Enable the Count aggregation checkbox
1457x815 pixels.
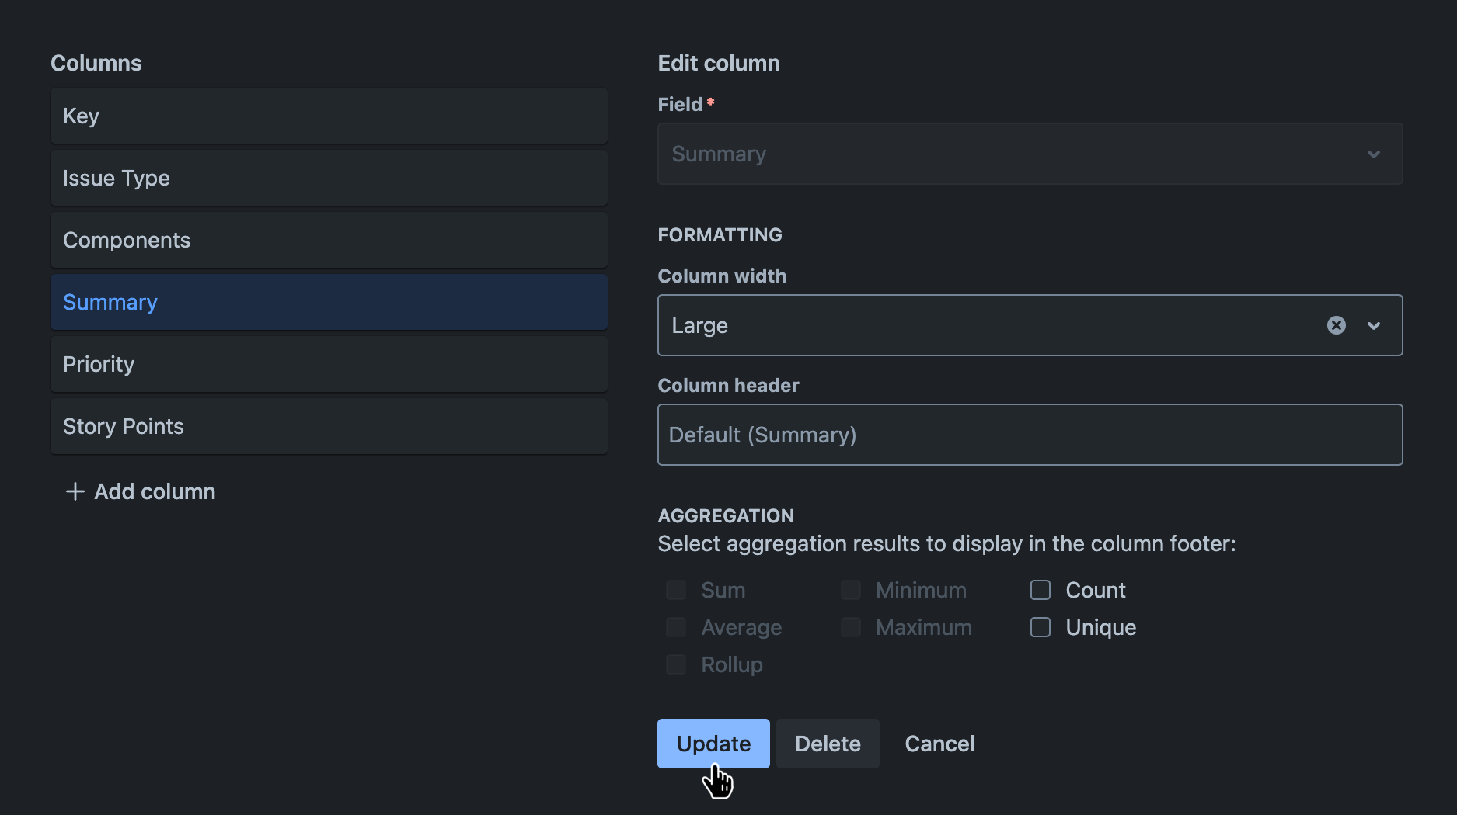coord(1039,590)
